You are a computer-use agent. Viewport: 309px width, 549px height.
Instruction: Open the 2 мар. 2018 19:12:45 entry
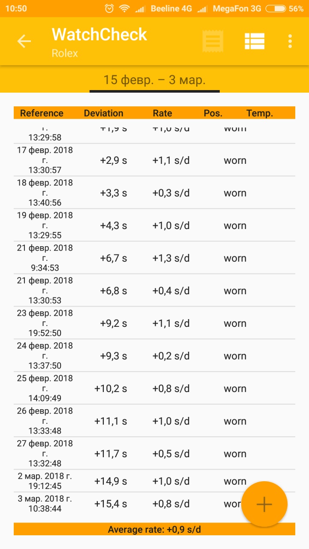(x=129, y=481)
